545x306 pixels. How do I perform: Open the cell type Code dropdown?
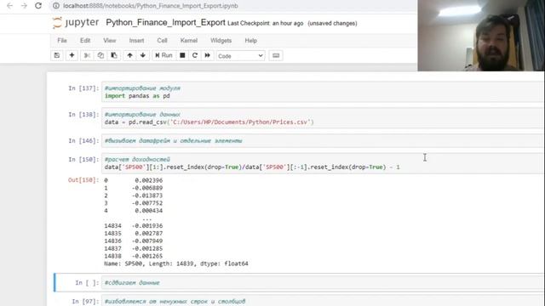240,56
